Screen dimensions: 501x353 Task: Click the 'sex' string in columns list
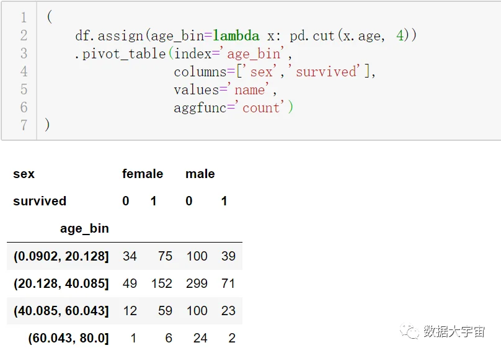261,71
